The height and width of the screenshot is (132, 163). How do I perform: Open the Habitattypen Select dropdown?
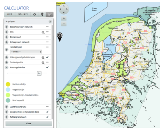tap(26, 52)
